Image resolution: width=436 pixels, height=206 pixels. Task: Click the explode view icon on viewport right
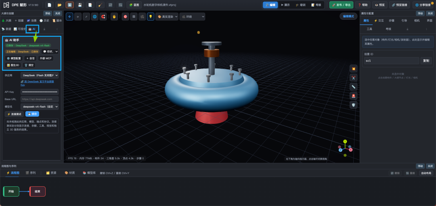click(353, 69)
